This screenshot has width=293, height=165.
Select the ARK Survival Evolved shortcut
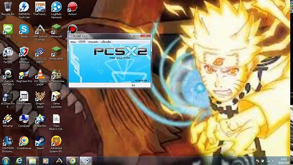pos(40,33)
